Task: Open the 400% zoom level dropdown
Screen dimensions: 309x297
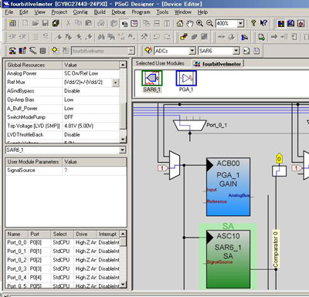Action: point(240,24)
